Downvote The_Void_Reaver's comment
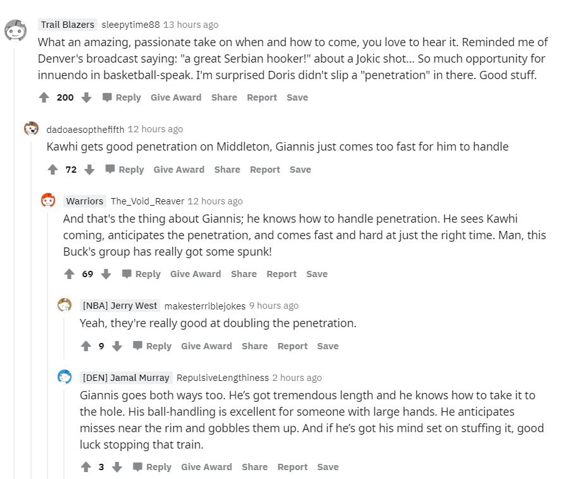This screenshot has height=479, width=564. [x=106, y=274]
